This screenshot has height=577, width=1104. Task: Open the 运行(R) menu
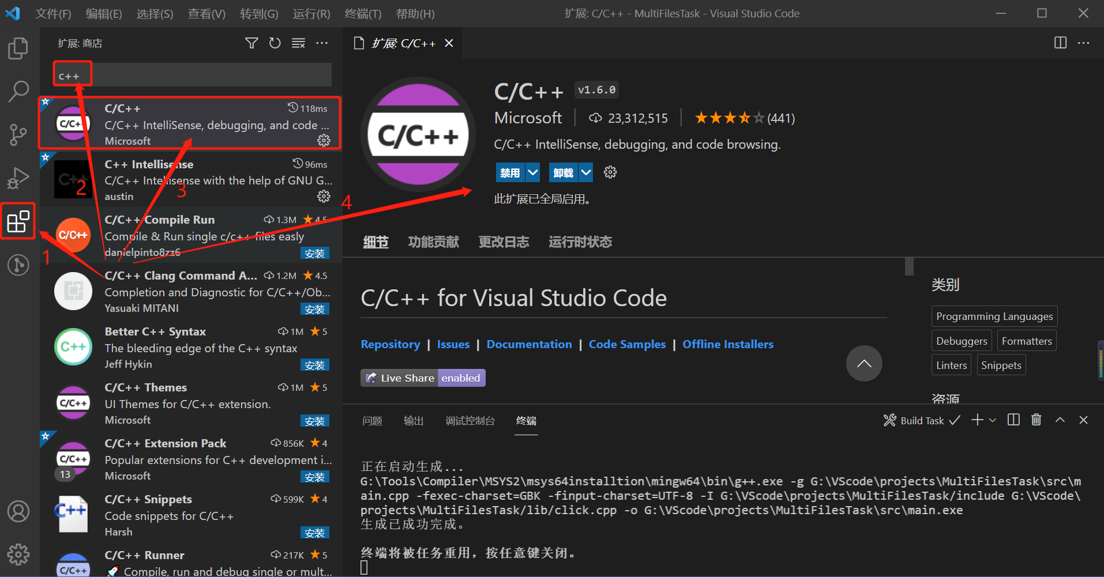pyautogui.click(x=311, y=13)
